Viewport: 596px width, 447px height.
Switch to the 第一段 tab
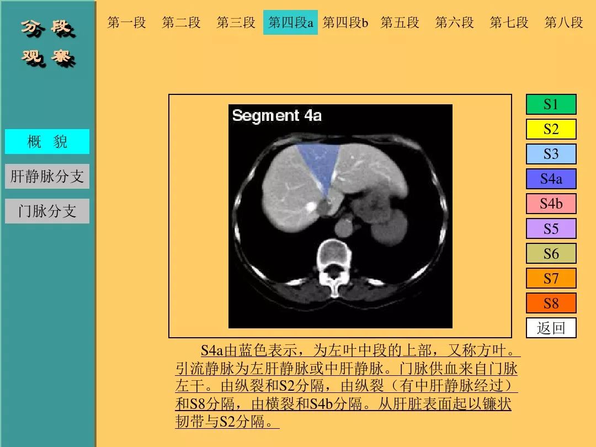[126, 23]
